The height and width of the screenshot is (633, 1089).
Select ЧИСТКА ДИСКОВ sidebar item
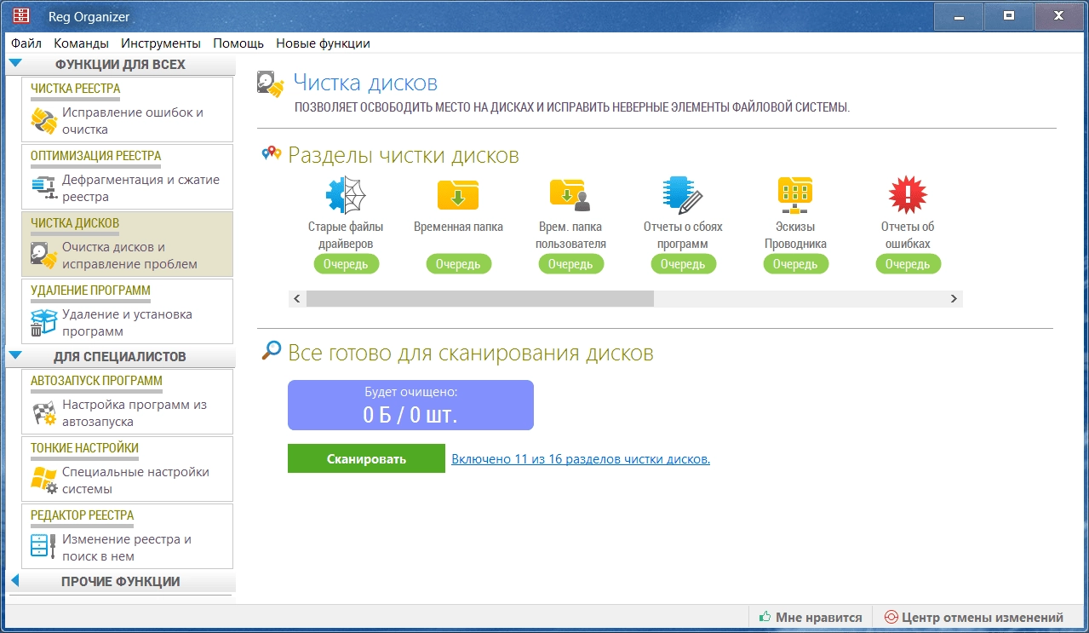[127, 245]
